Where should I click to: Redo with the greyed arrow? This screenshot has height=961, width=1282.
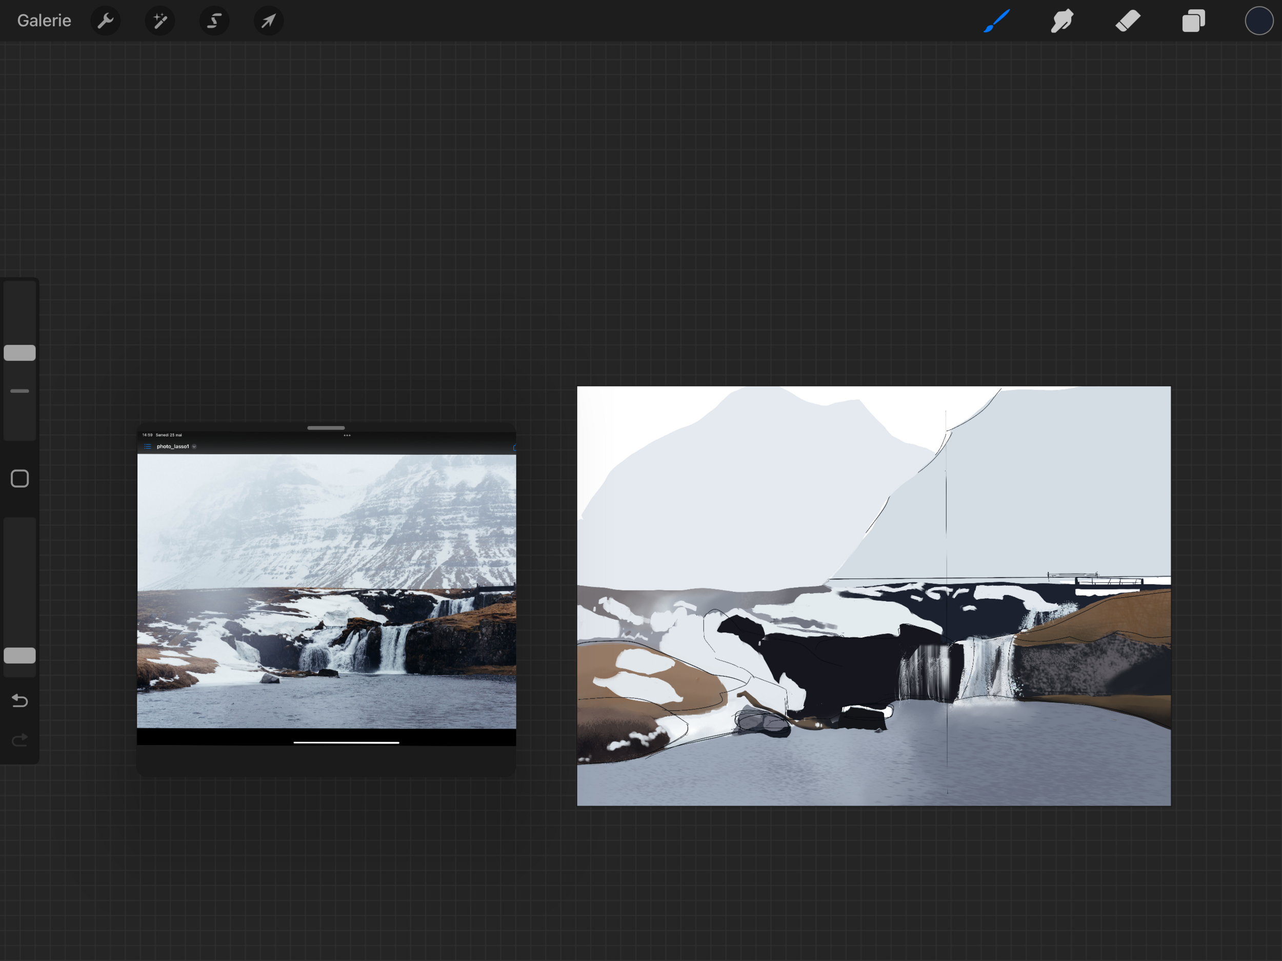(19, 740)
